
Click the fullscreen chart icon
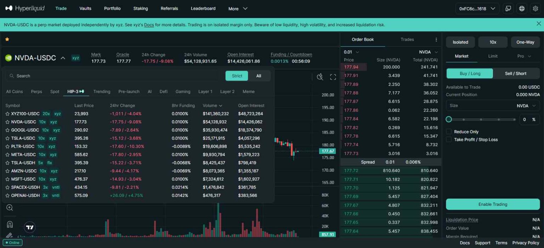click(x=333, y=77)
